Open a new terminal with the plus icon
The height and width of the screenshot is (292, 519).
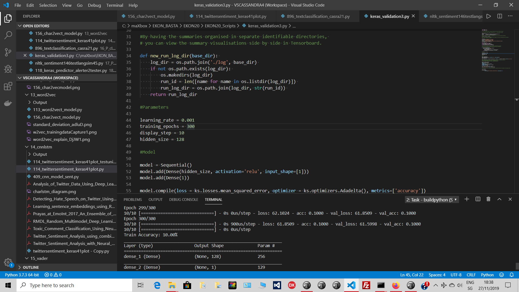click(x=467, y=199)
